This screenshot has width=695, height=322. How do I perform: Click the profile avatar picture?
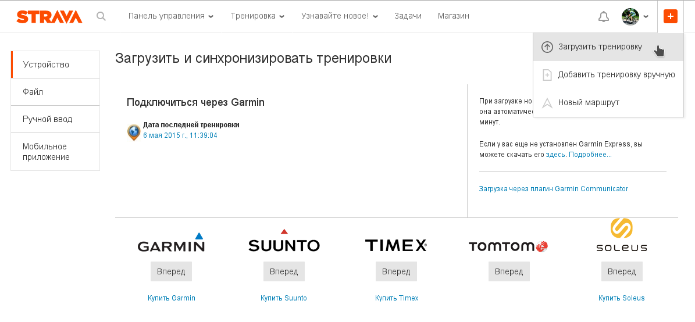[x=630, y=16]
